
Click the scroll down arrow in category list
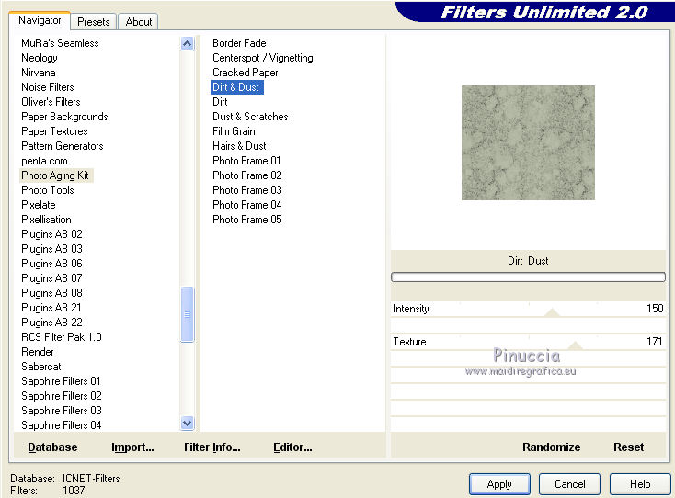pos(188,424)
